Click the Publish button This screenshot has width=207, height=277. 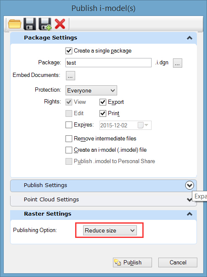132,262
